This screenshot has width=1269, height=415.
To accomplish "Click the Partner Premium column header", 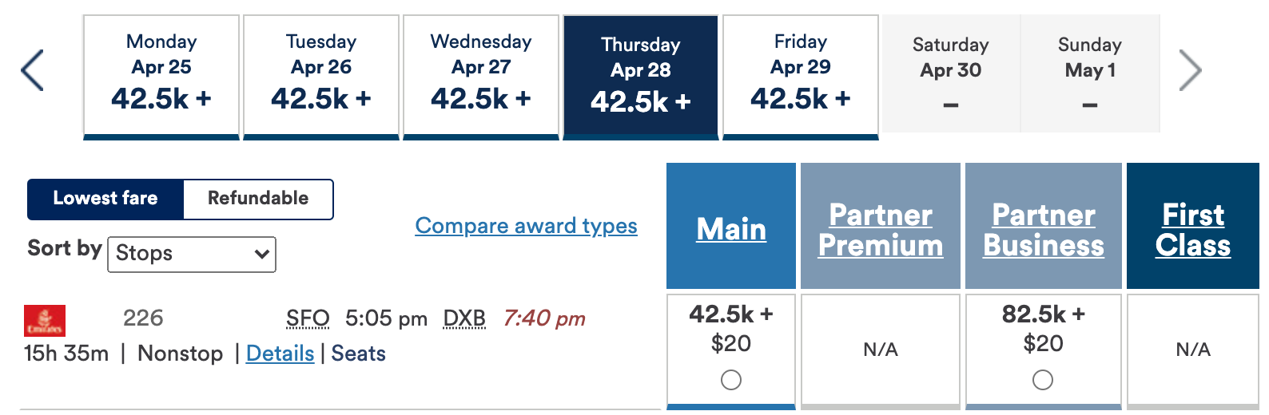I will [x=881, y=229].
